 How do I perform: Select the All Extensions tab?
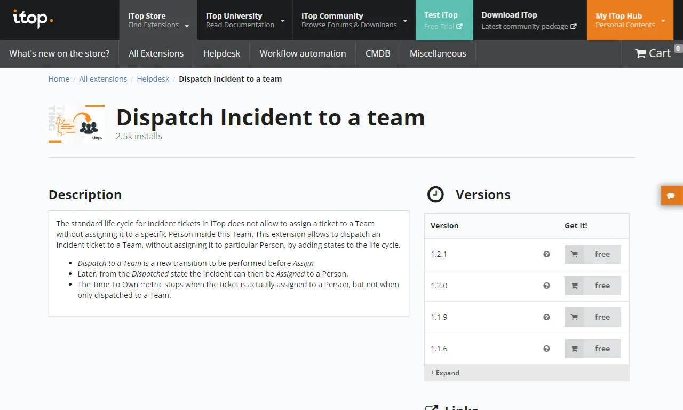pyautogui.click(x=156, y=53)
